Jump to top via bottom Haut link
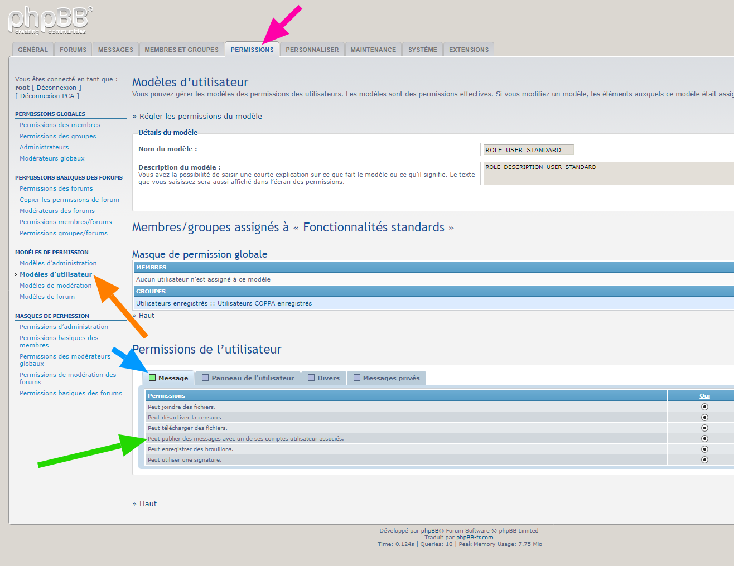734x566 pixels. point(148,504)
